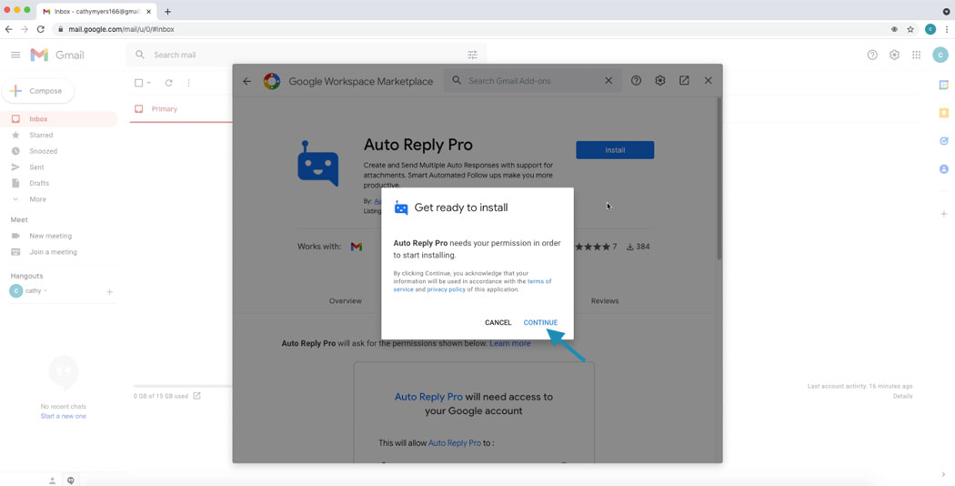Bookmark this page with the star
This screenshot has height=486, width=955.
click(910, 29)
